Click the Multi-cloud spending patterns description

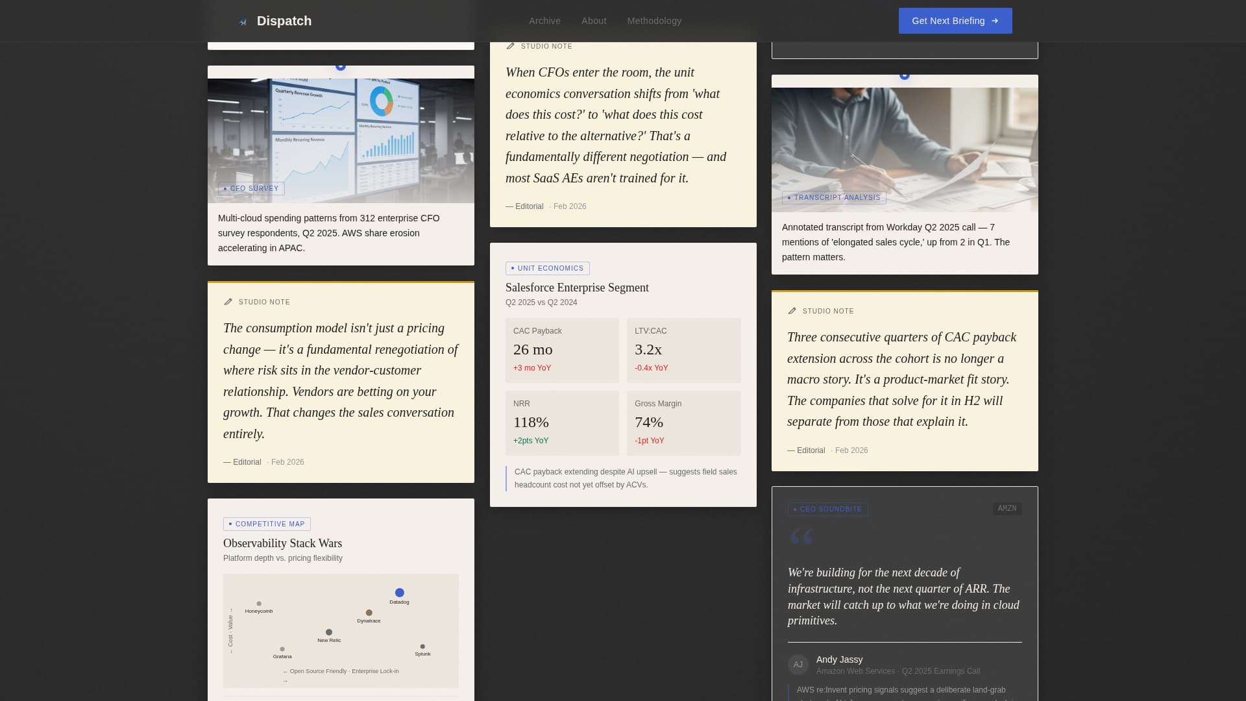pyautogui.click(x=329, y=233)
